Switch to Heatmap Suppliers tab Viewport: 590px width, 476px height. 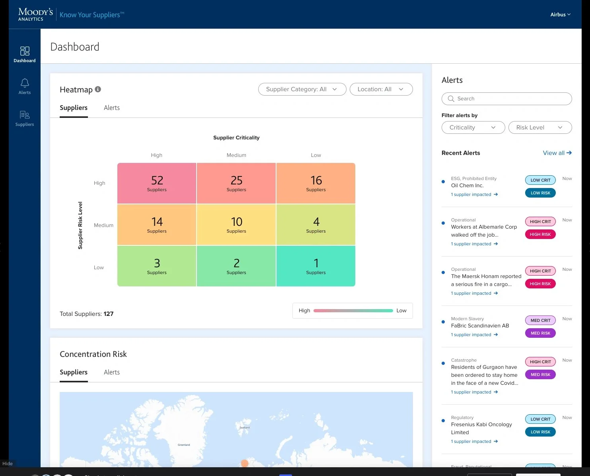[x=74, y=108]
